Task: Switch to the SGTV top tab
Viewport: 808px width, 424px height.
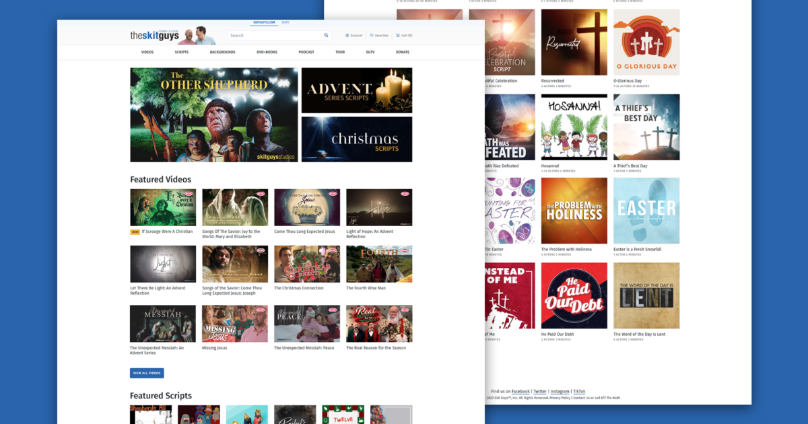Action: (285, 22)
